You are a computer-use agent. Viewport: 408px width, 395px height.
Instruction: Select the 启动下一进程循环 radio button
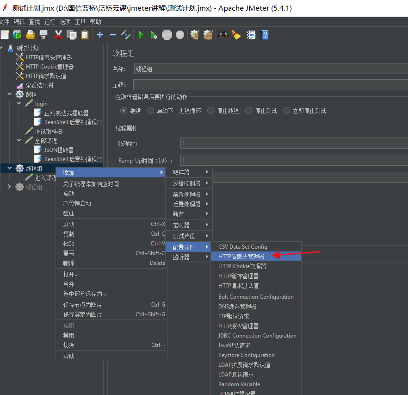(150, 111)
